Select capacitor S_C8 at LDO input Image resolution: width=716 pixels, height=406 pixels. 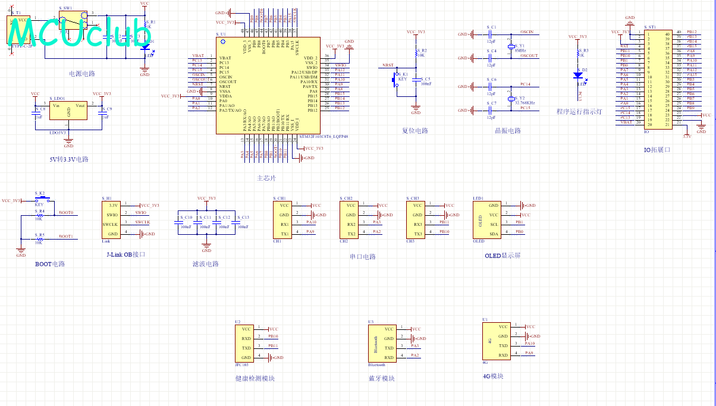[36, 113]
